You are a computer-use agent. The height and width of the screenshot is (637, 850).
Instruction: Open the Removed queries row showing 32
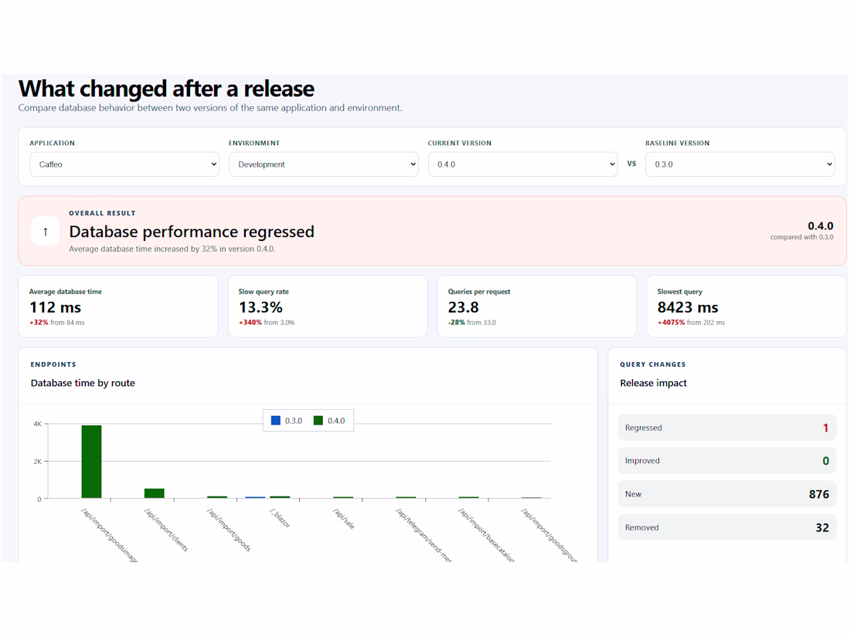tap(727, 527)
